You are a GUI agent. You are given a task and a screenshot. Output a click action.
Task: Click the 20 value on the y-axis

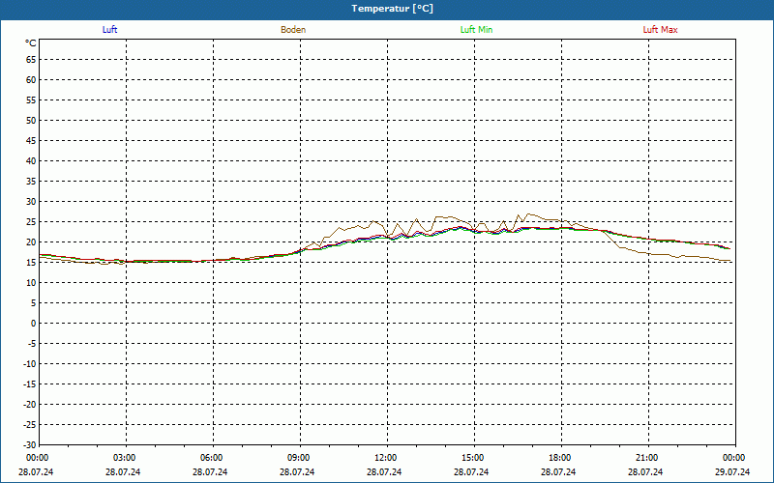click(31, 242)
